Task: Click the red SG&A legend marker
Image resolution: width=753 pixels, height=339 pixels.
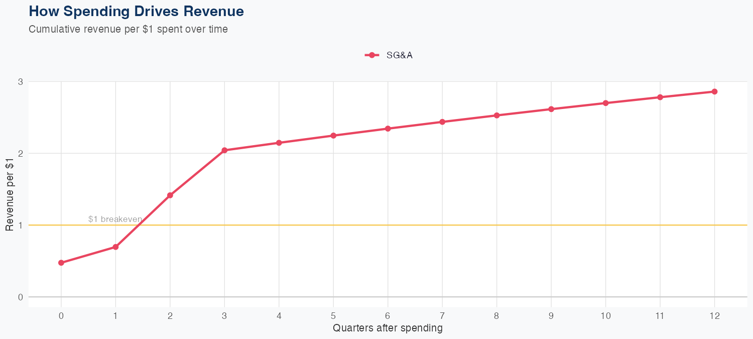Action: click(371, 55)
